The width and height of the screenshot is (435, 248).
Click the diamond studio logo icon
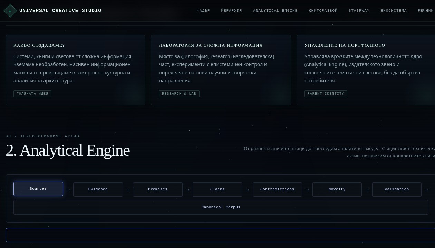10,11
